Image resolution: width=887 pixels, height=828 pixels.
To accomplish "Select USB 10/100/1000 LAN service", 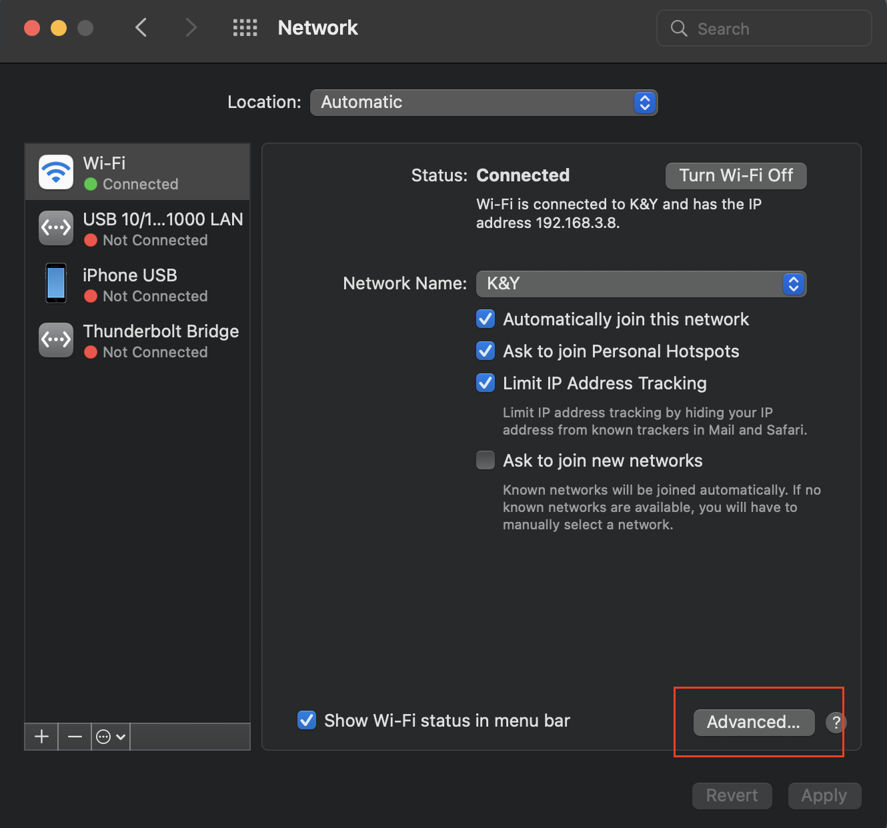I will [x=137, y=228].
